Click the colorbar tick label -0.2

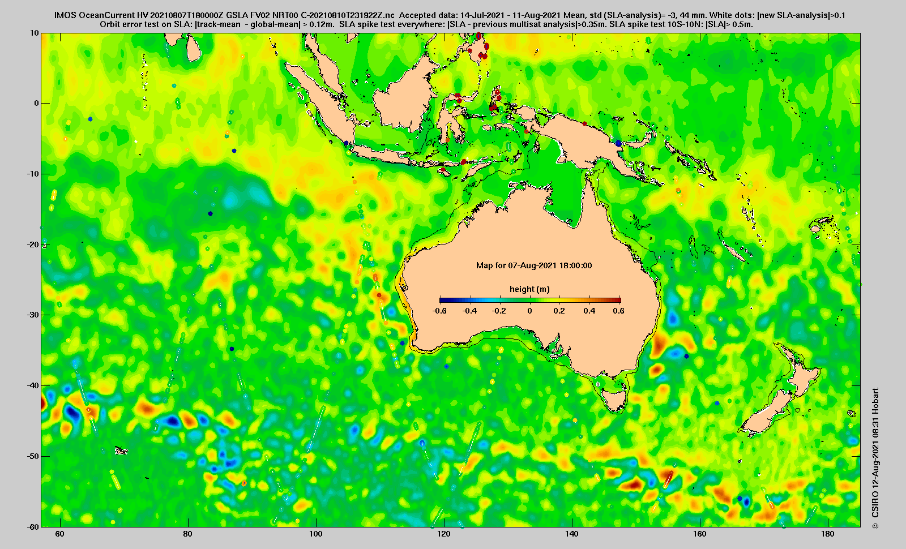[499, 311]
